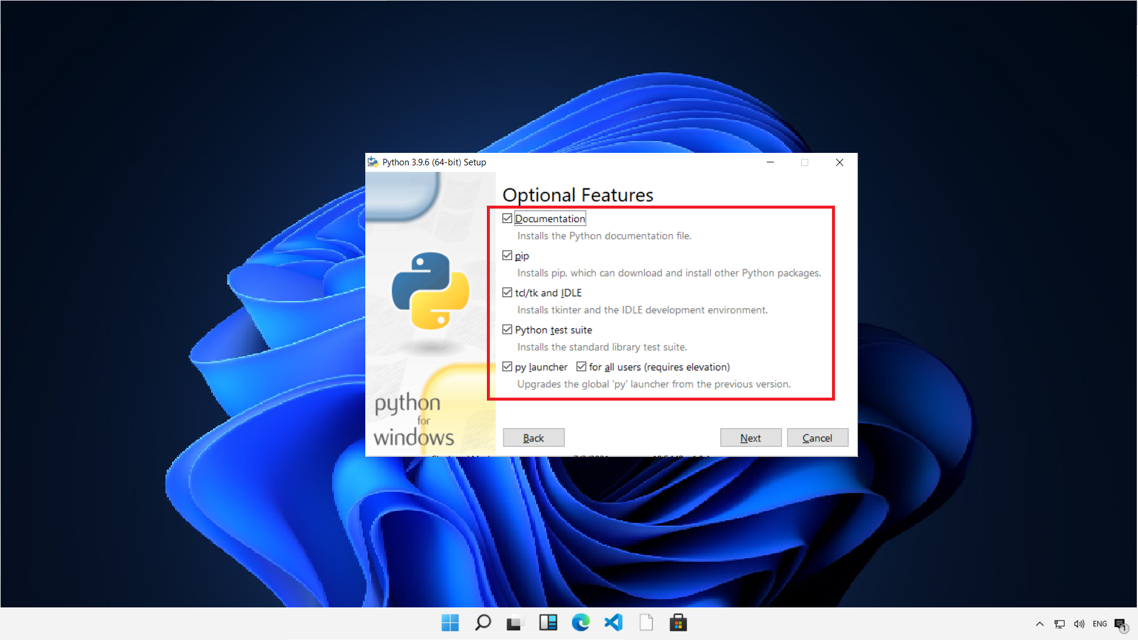Minimize the Python Setup window
Screen dimensions: 1138x640
(x=770, y=162)
